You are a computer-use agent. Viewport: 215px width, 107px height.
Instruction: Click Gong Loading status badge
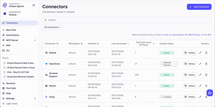point(166,97)
